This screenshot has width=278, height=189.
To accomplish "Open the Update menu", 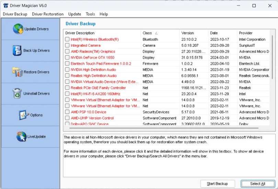I will 74,14.
